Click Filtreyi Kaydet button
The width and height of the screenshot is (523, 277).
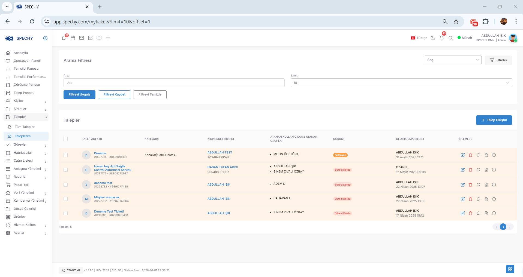point(115,95)
